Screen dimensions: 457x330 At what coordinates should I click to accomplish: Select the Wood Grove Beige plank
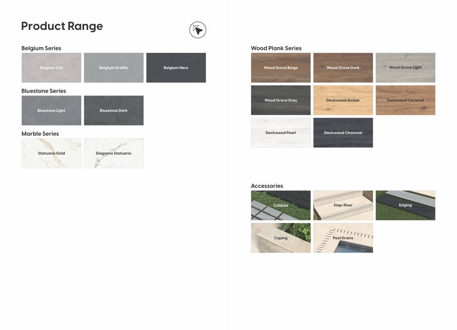pos(281,68)
